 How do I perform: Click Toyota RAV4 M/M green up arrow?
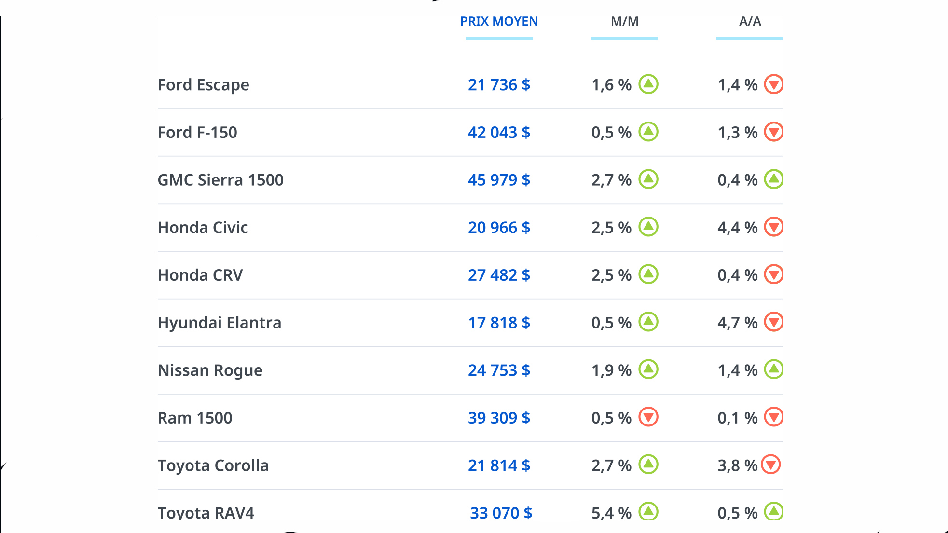tap(648, 511)
